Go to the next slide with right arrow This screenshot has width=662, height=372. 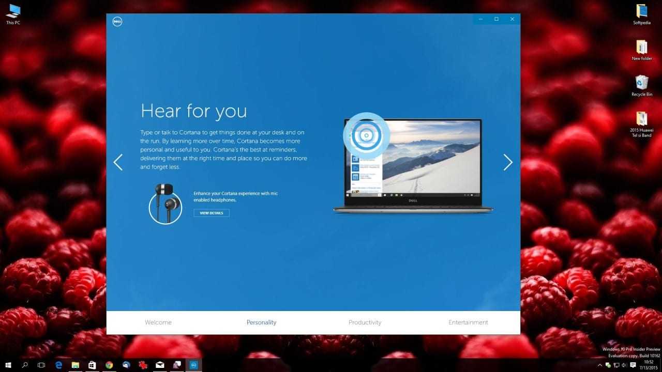click(508, 162)
